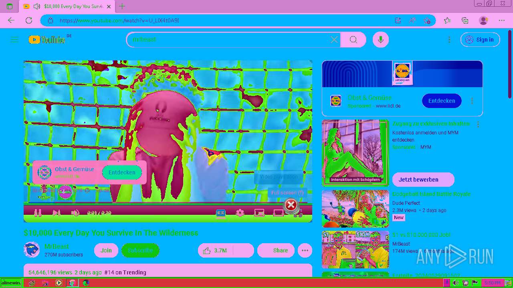Screen dimensions: 513x288
Task: Click the video title text
Action: [x=111, y=233]
